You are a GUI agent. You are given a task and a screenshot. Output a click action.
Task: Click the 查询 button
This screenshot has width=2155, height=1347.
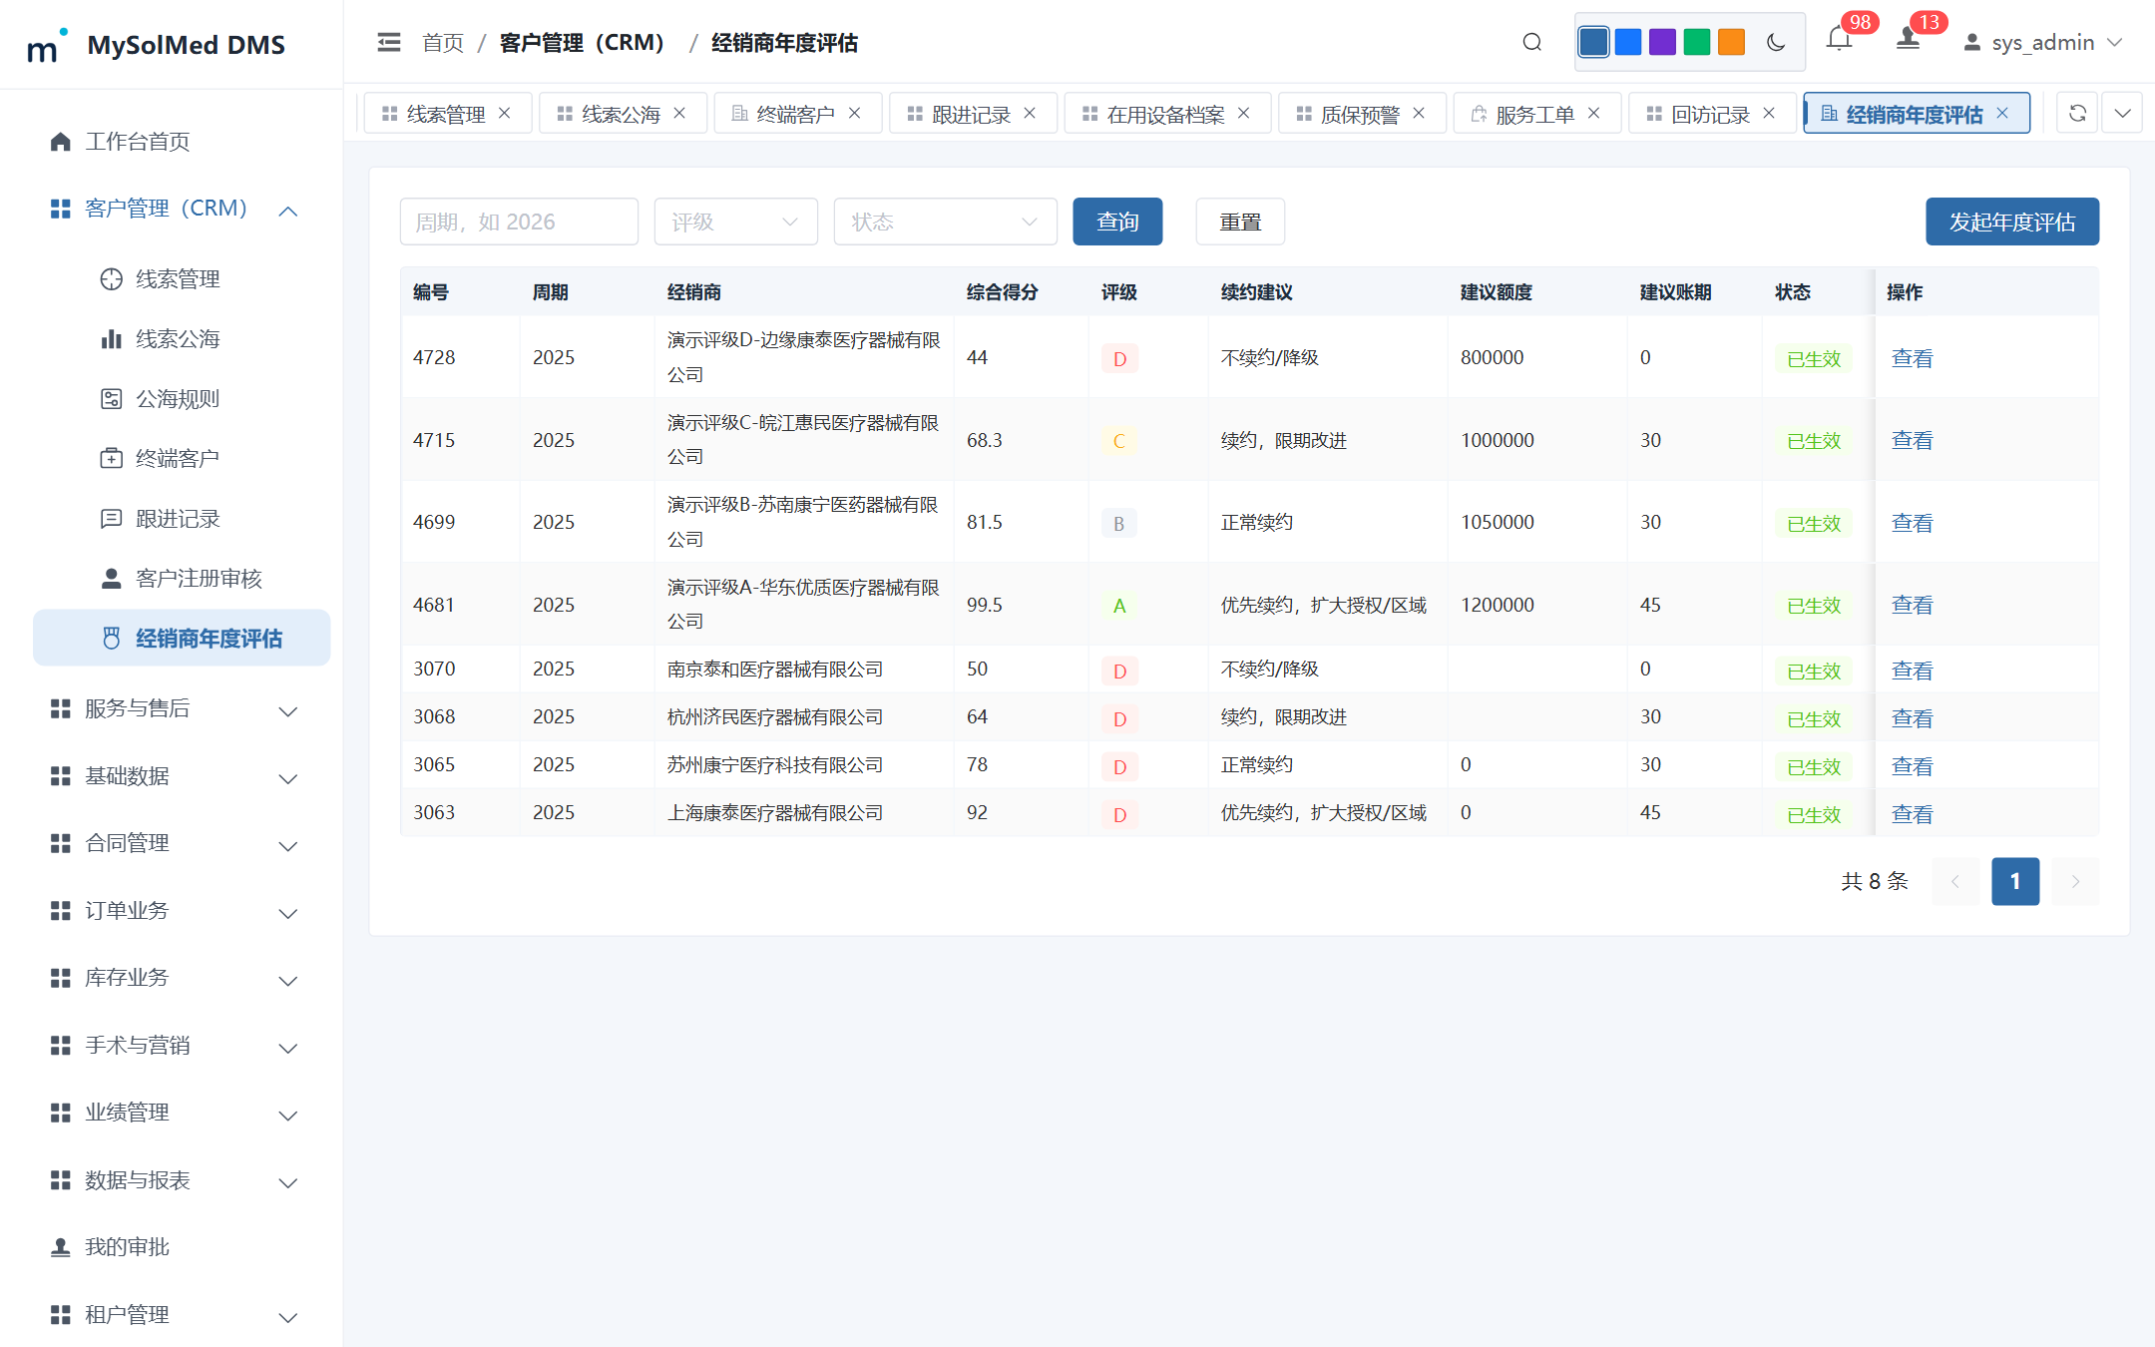click(x=1117, y=222)
